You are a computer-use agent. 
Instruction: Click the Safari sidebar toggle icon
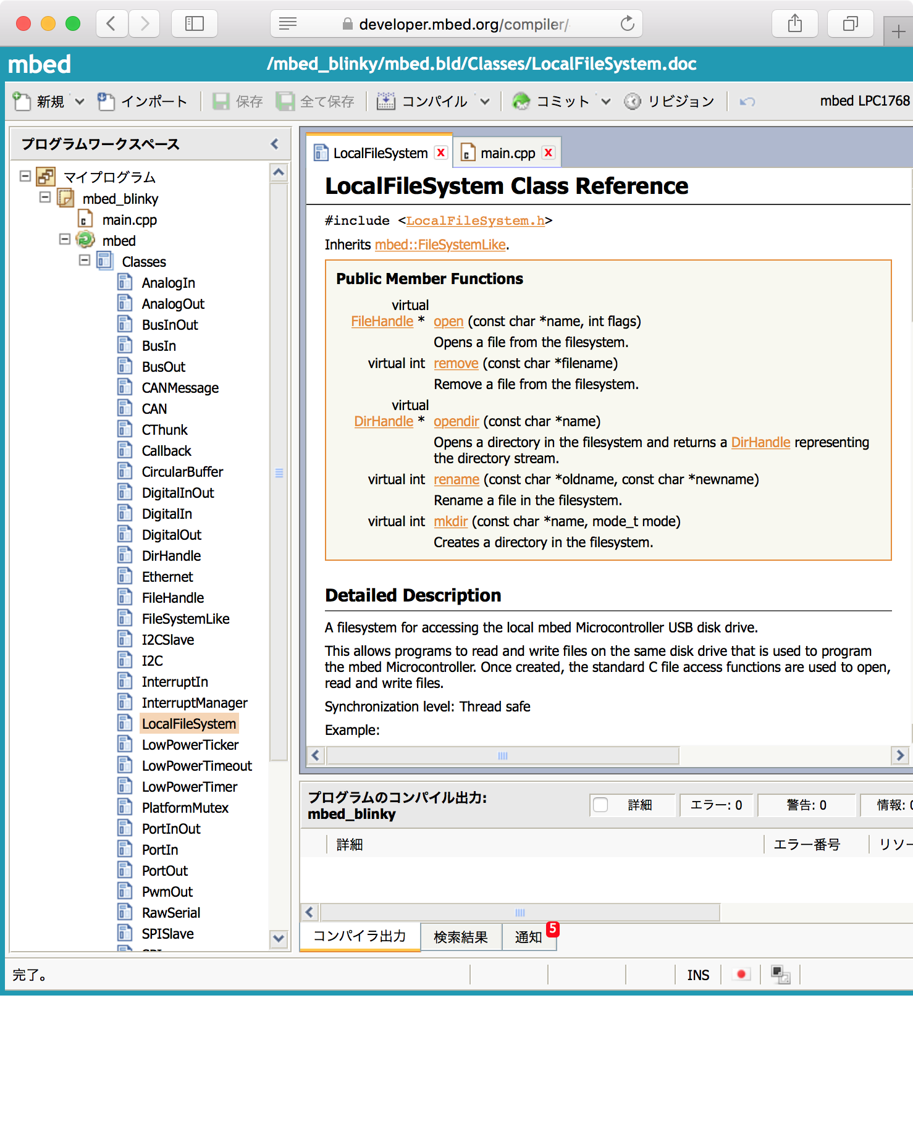click(195, 24)
